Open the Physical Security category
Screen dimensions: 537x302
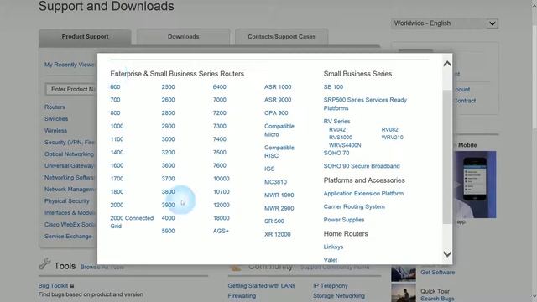pyautogui.click(x=67, y=201)
